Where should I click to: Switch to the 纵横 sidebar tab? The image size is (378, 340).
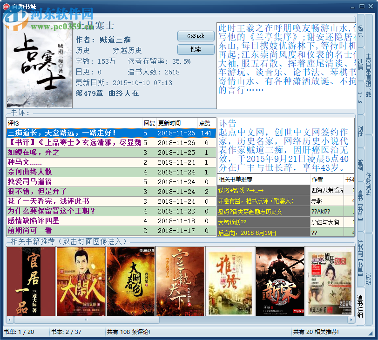pyautogui.click(x=359, y=62)
